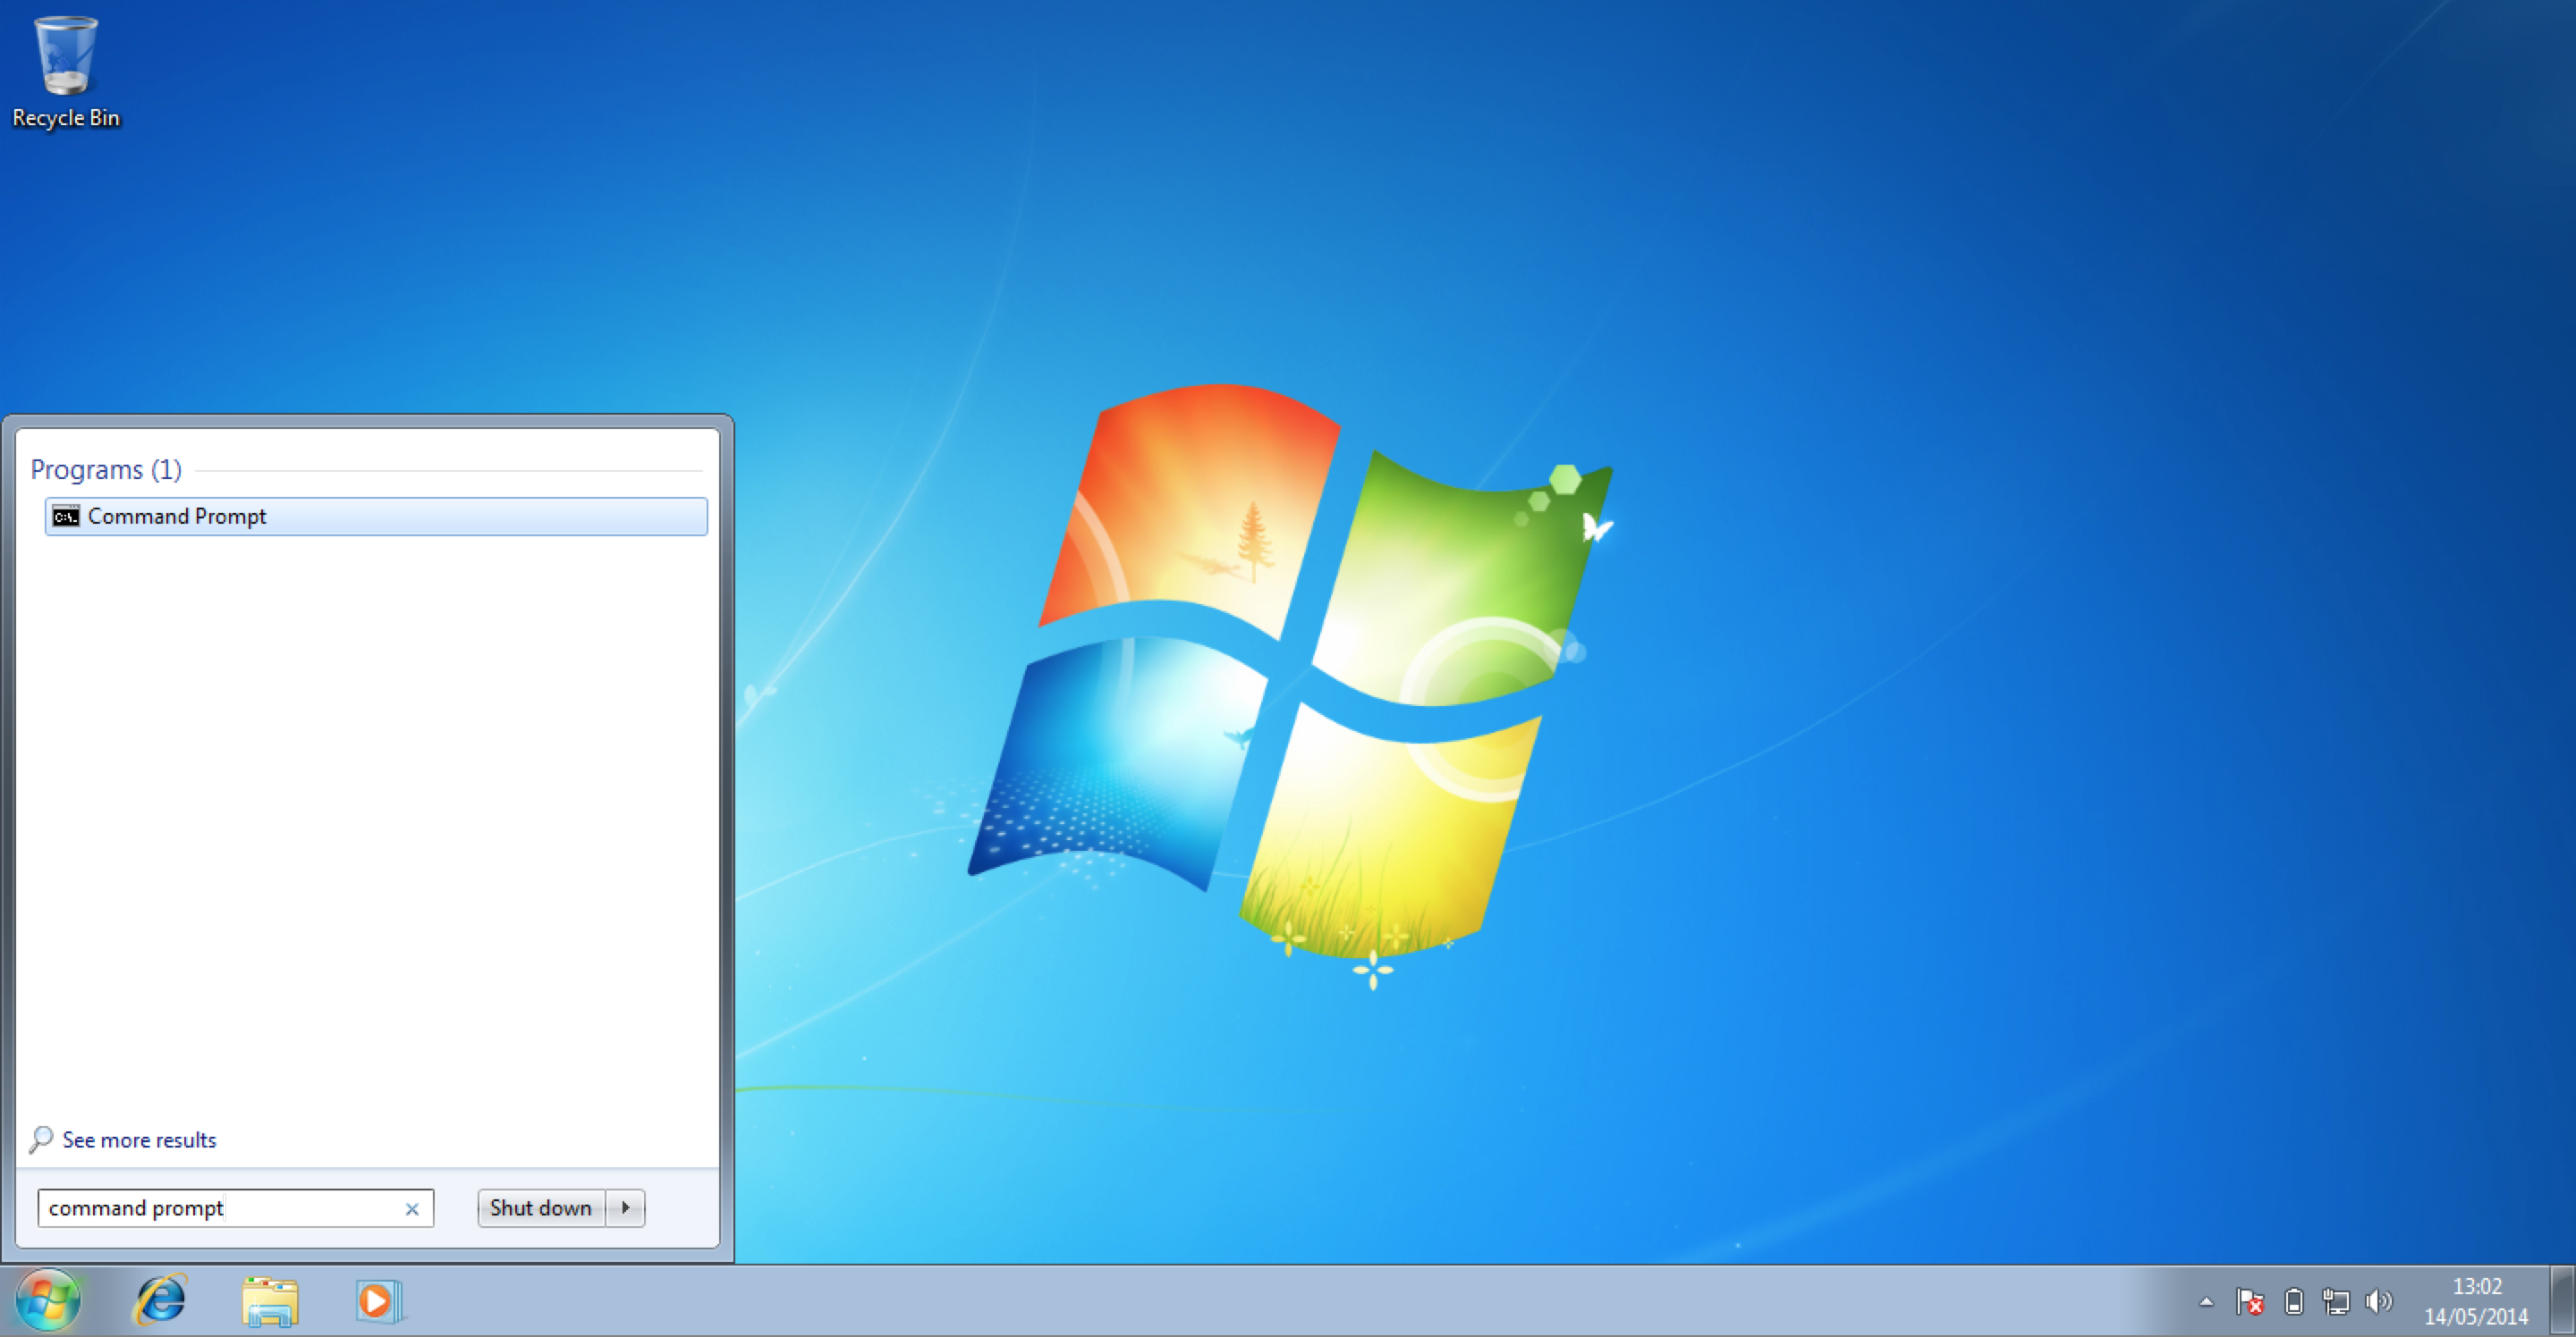Screen dimensions: 2576x1337
Task: Clear the search box with X
Action: (x=412, y=1209)
